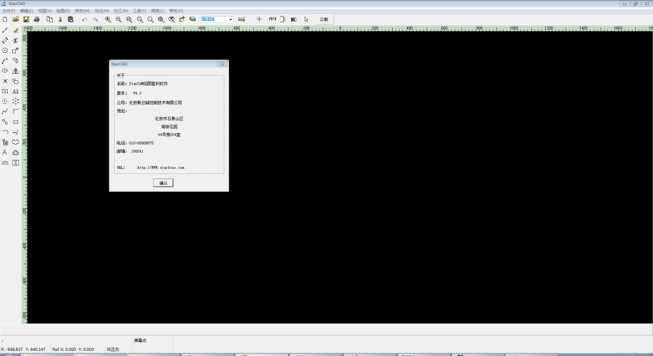Click the postal code 100041 text
This screenshot has width=653, height=356.
[137, 152]
